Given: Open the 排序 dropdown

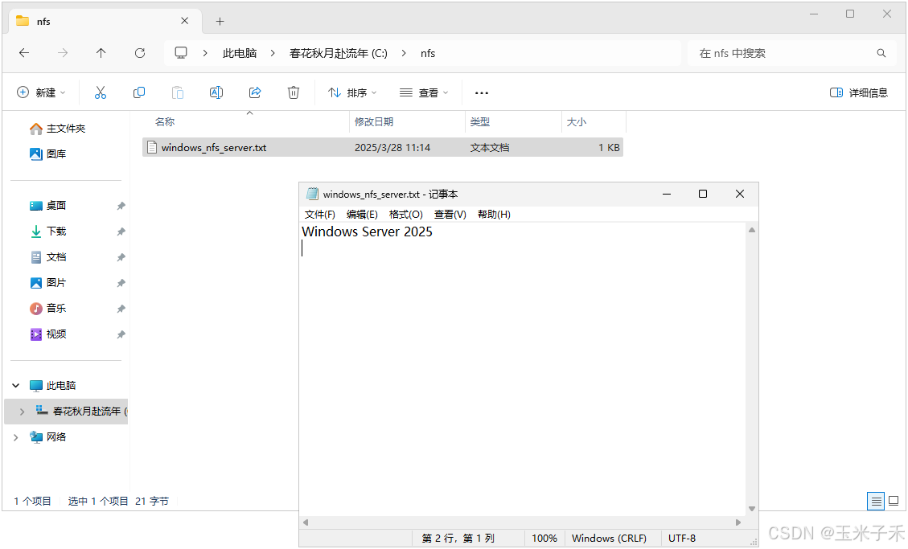Looking at the screenshot, I should [x=352, y=92].
